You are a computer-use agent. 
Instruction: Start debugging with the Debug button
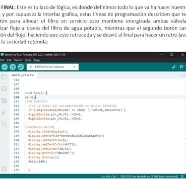[21, 67]
